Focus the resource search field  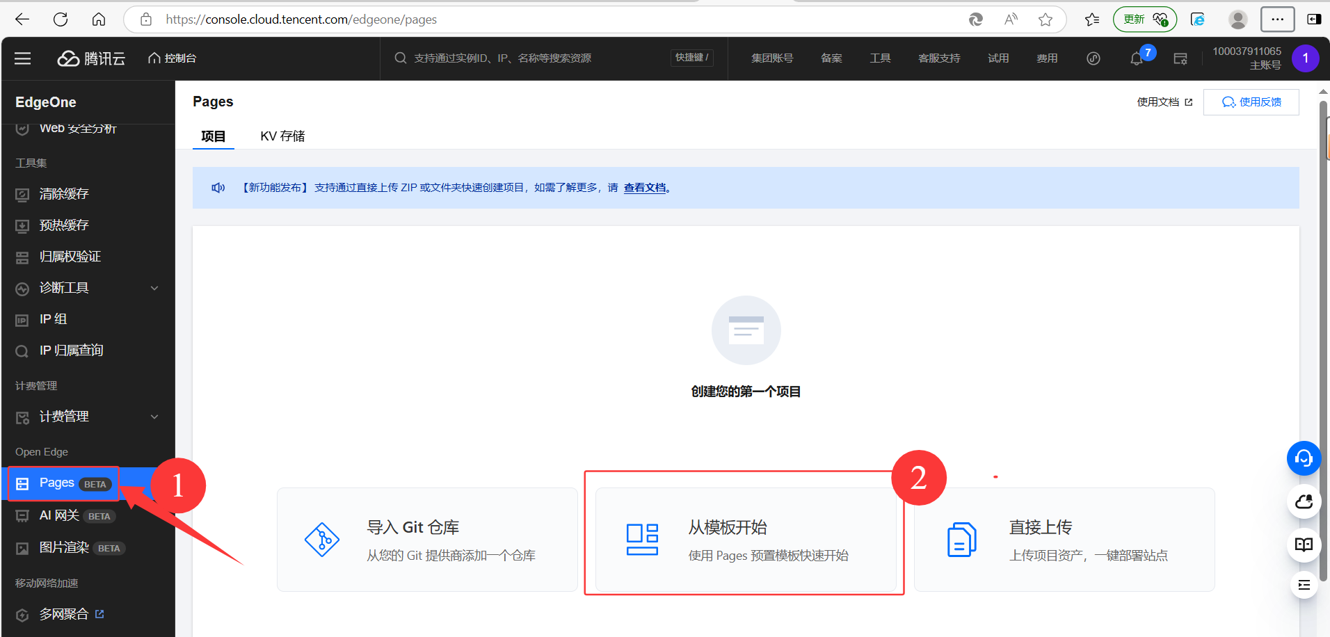554,58
